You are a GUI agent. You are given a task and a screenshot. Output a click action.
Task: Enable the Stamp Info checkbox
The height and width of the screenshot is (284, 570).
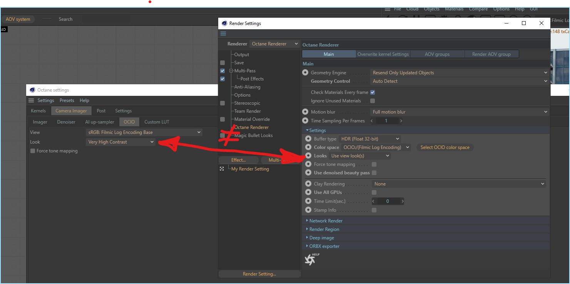click(374, 210)
